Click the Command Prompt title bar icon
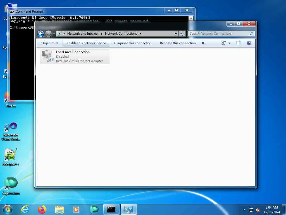This screenshot has width=286, height=215. tap(12, 11)
